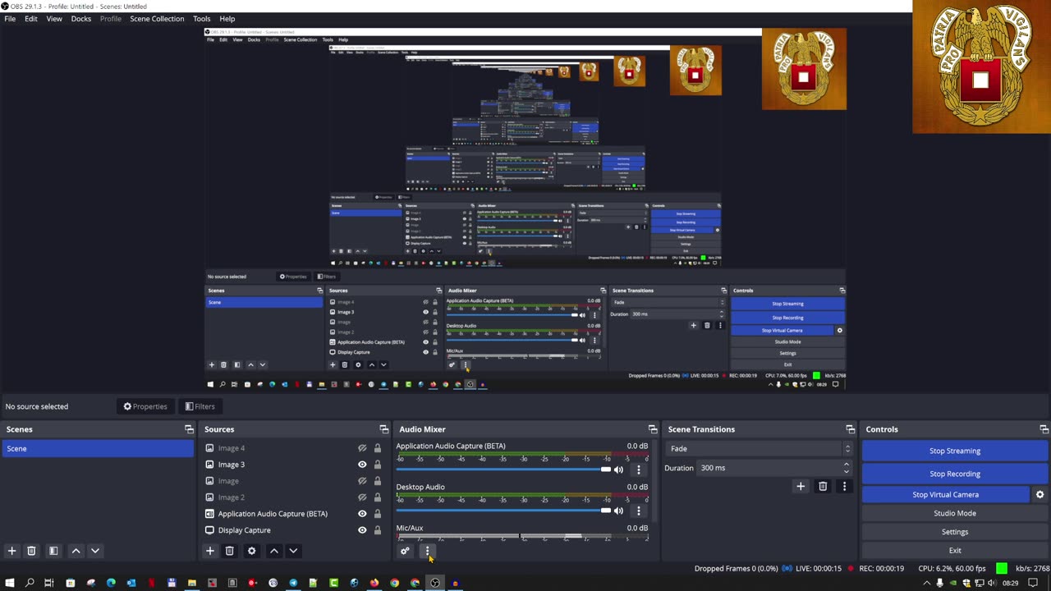Remove transition using trash icon
The height and width of the screenshot is (591, 1051).
click(823, 486)
